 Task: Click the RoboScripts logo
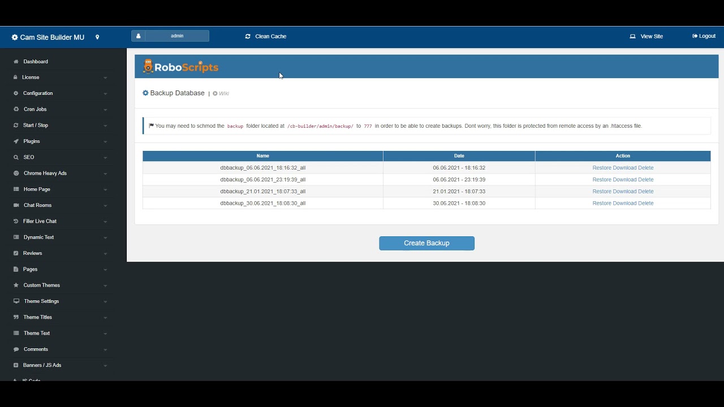pyautogui.click(x=180, y=67)
